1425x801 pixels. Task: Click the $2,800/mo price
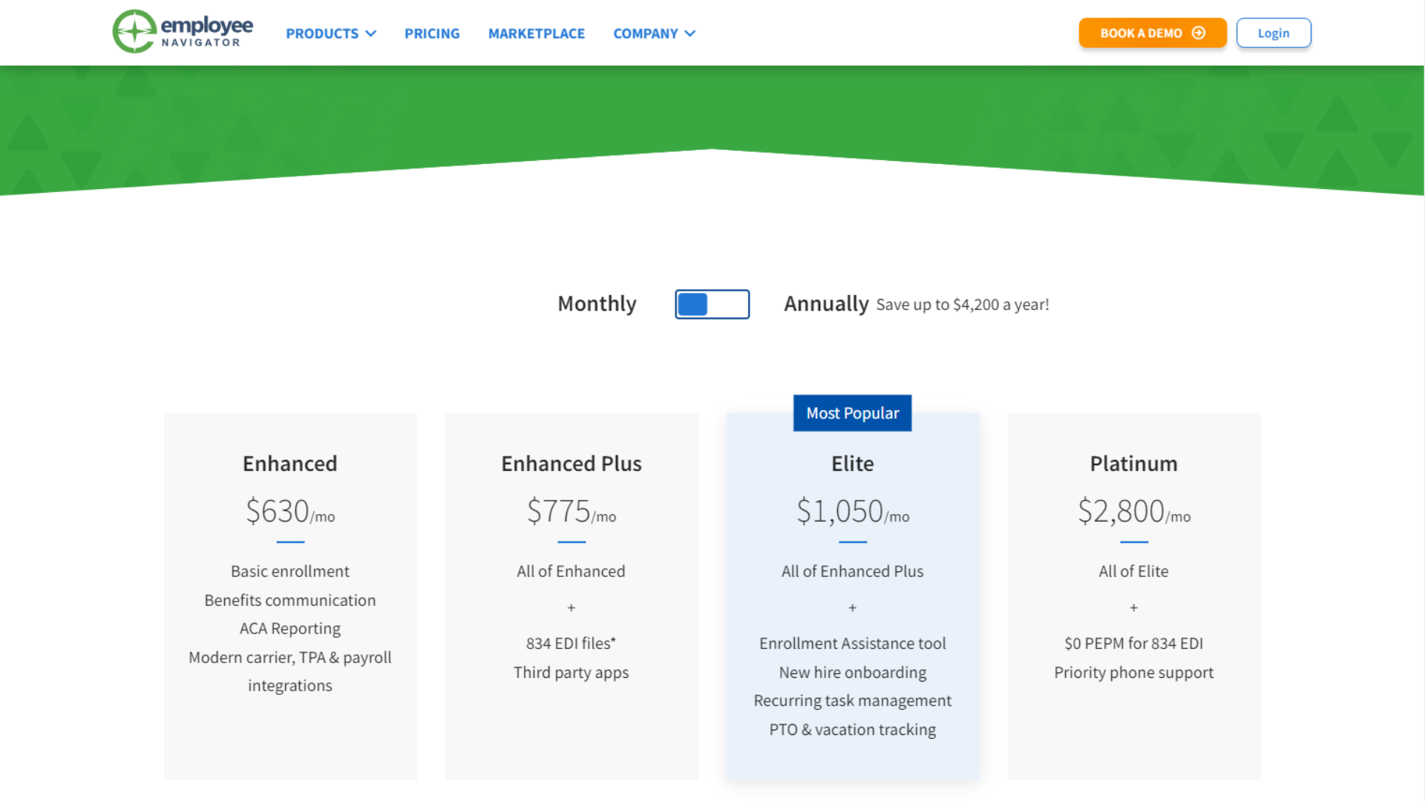(x=1134, y=511)
